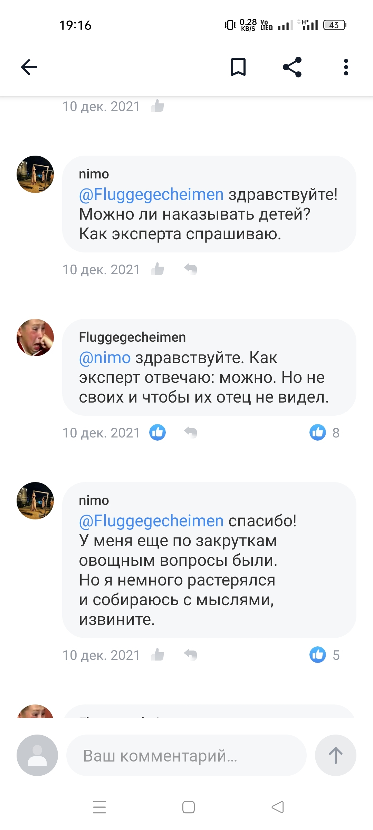Viewport: 373px width, 830px height.
Task: Like nimo's question about punishing children
Action: click(x=158, y=269)
